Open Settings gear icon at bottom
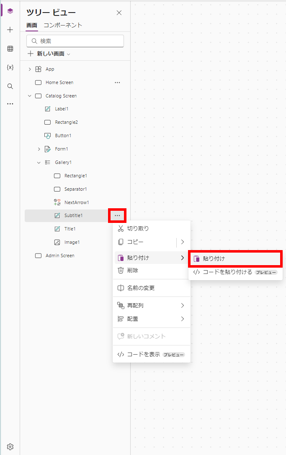Screen dimensions: 286x455 [10, 447]
